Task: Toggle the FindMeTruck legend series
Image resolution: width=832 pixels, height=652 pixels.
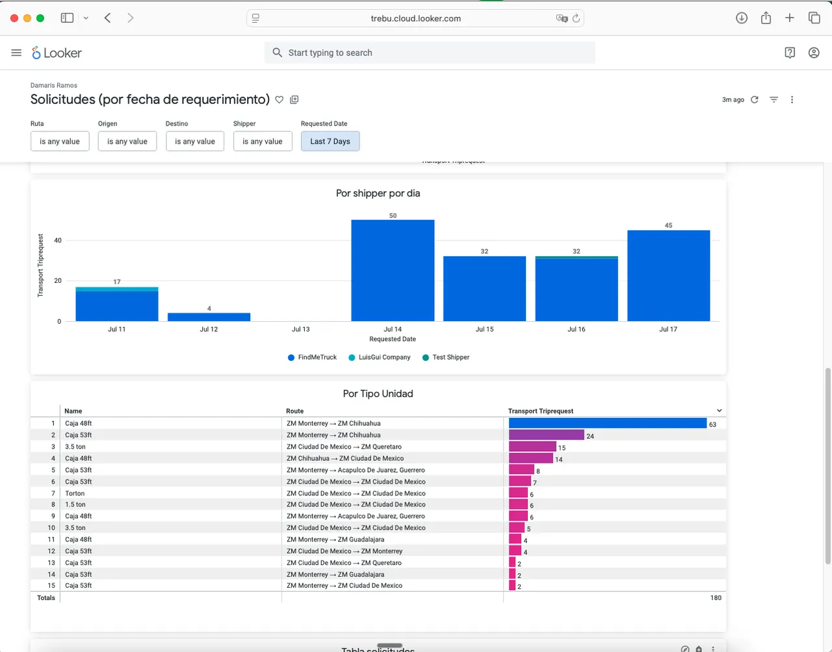Action: [312, 358]
